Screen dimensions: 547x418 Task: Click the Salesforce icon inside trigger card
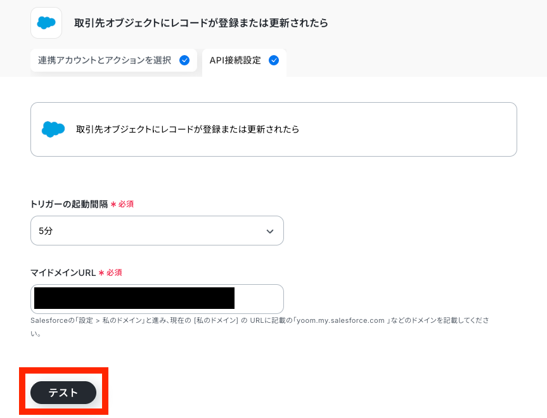tap(53, 129)
